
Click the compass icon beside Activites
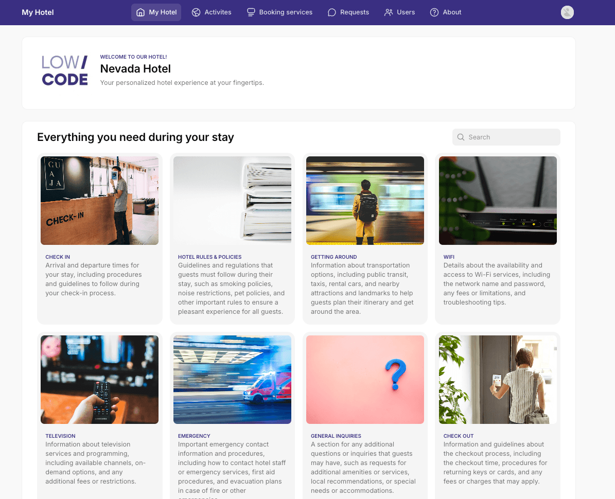(196, 12)
